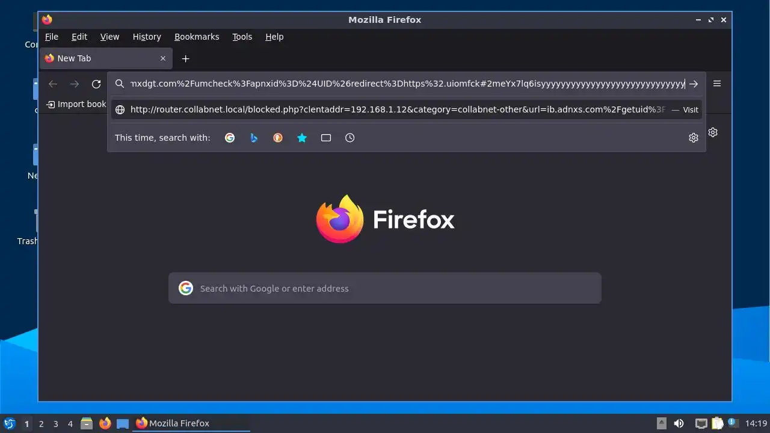This screenshot has width=770, height=433.
Task: Select the Trash desktop icon
Action: tap(28, 227)
